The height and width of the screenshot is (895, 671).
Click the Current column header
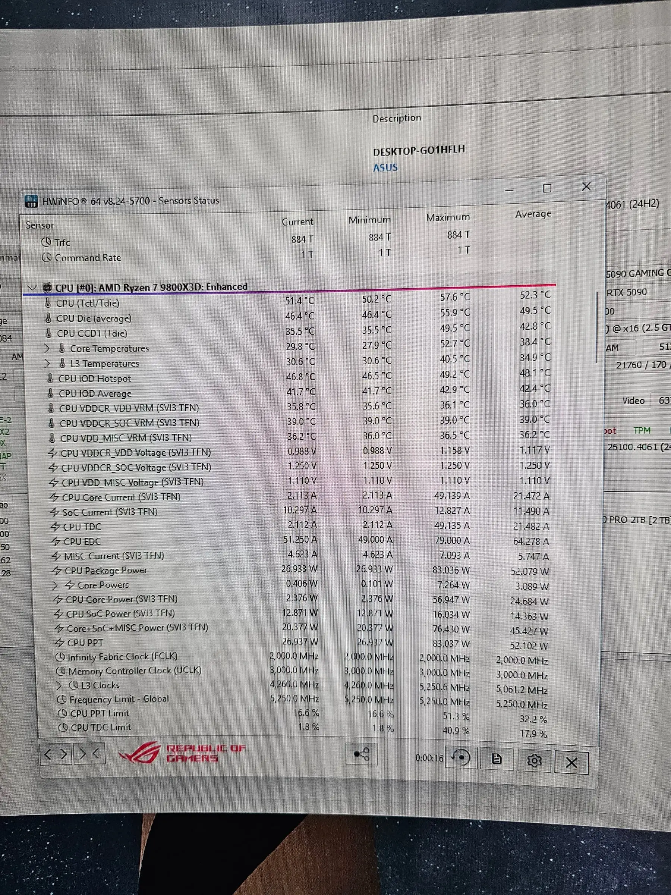(297, 222)
